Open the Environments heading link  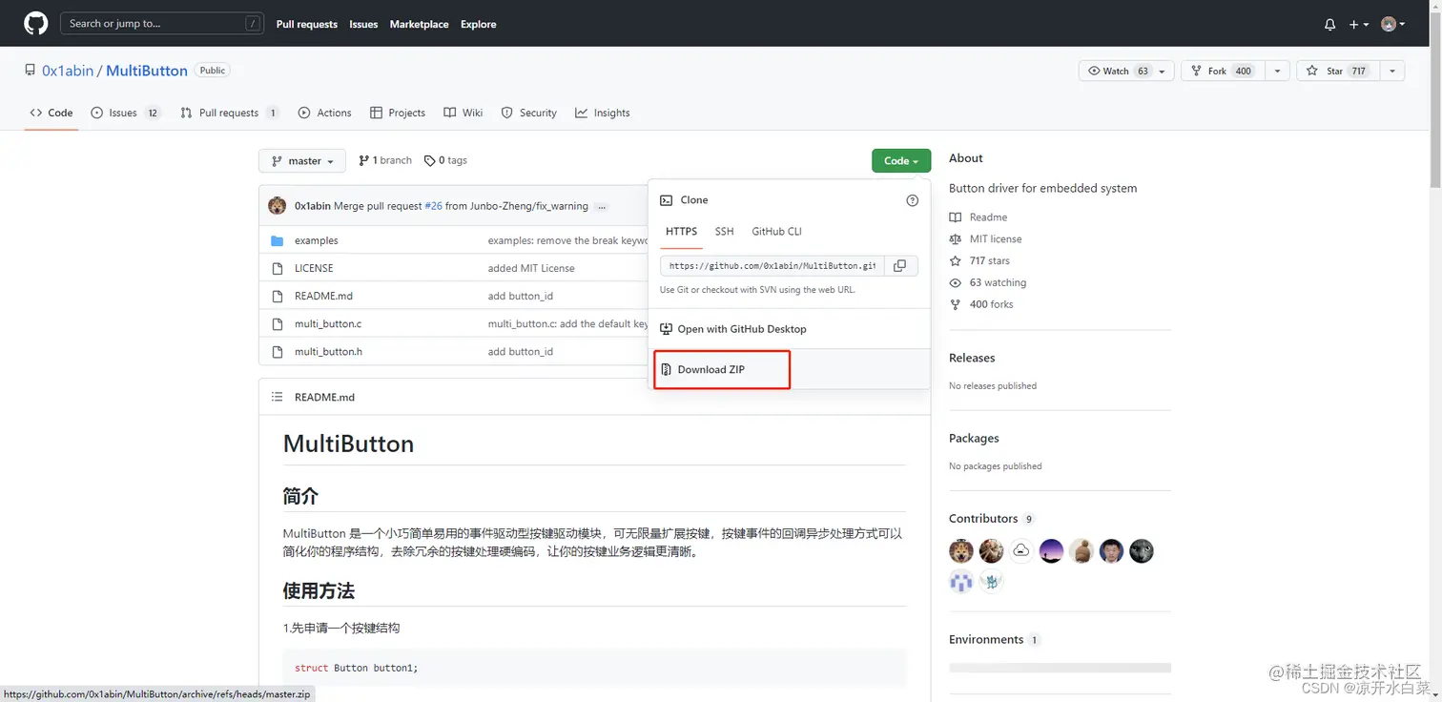coord(986,639)
